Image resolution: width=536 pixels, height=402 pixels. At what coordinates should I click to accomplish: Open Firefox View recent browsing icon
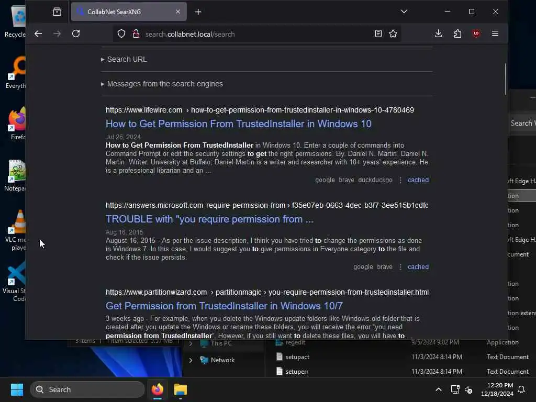click(x=57, y=12)
